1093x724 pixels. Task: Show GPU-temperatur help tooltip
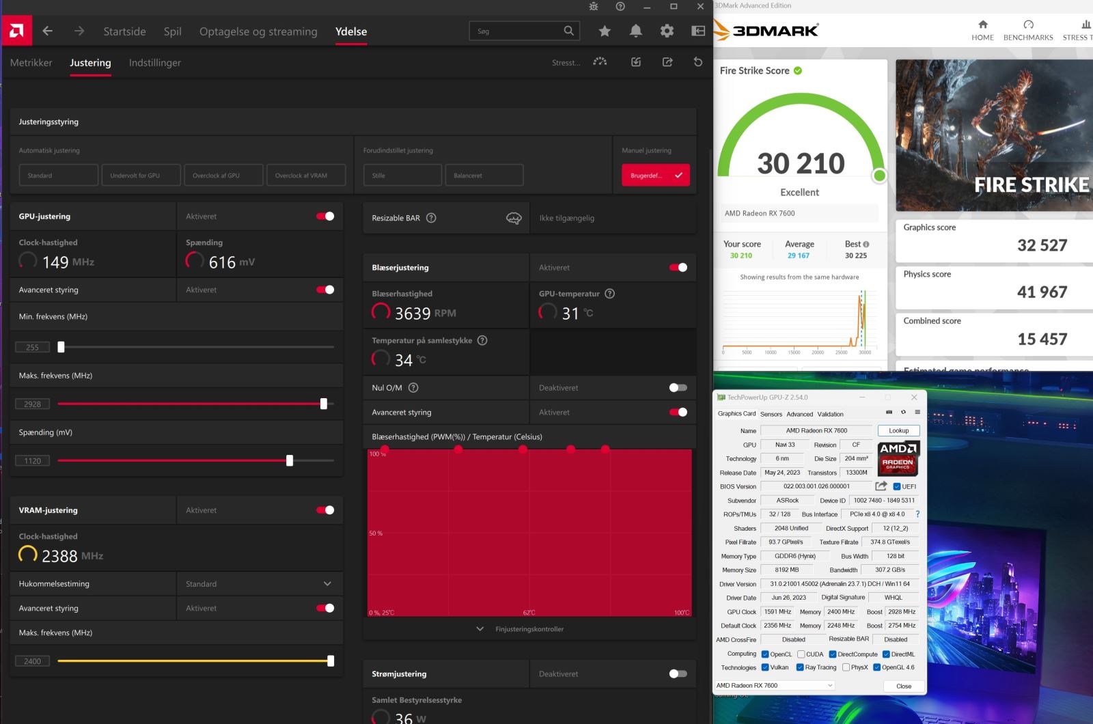610,294
